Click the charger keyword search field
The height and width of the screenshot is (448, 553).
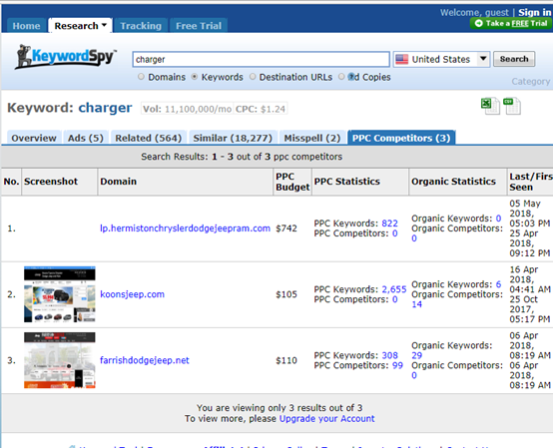pyautogui.click(x=262, y=59)
